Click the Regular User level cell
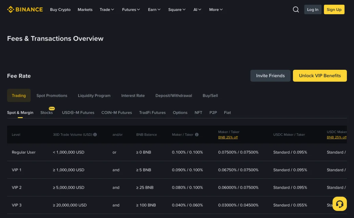The image size is (354, 218). [24, 152]
